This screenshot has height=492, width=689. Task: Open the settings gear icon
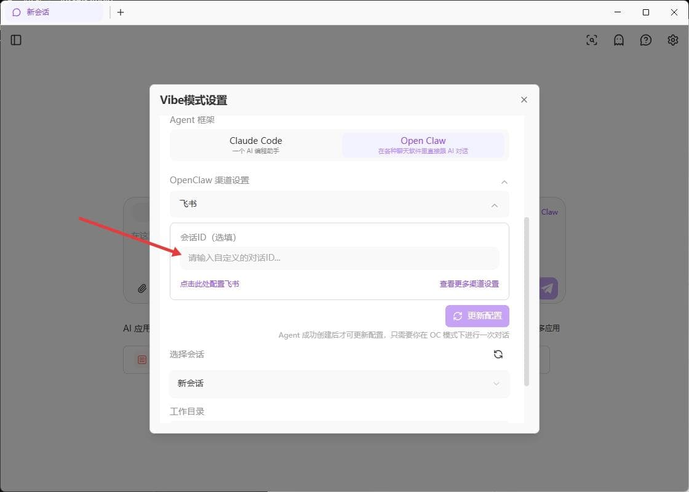[673, 40]
